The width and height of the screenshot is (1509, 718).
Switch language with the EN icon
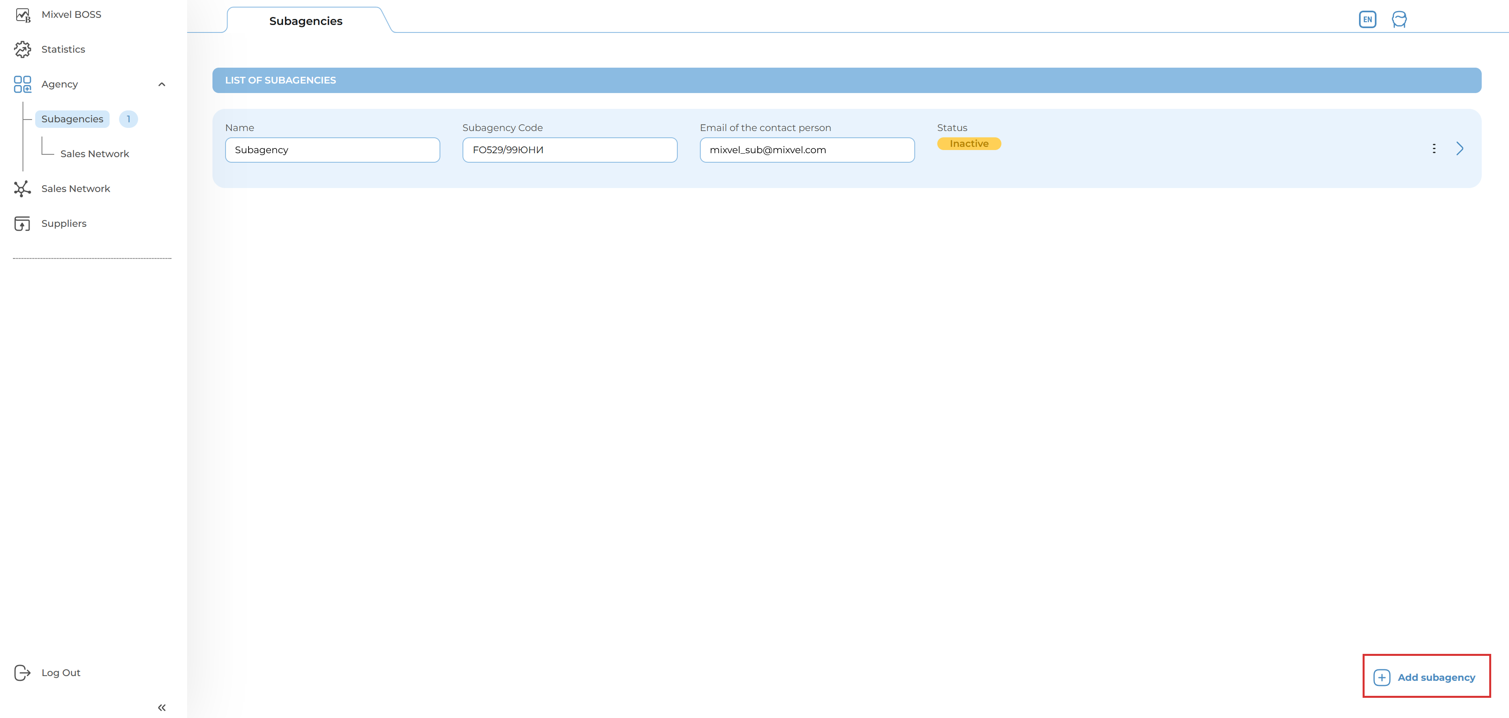point(1367,19)
